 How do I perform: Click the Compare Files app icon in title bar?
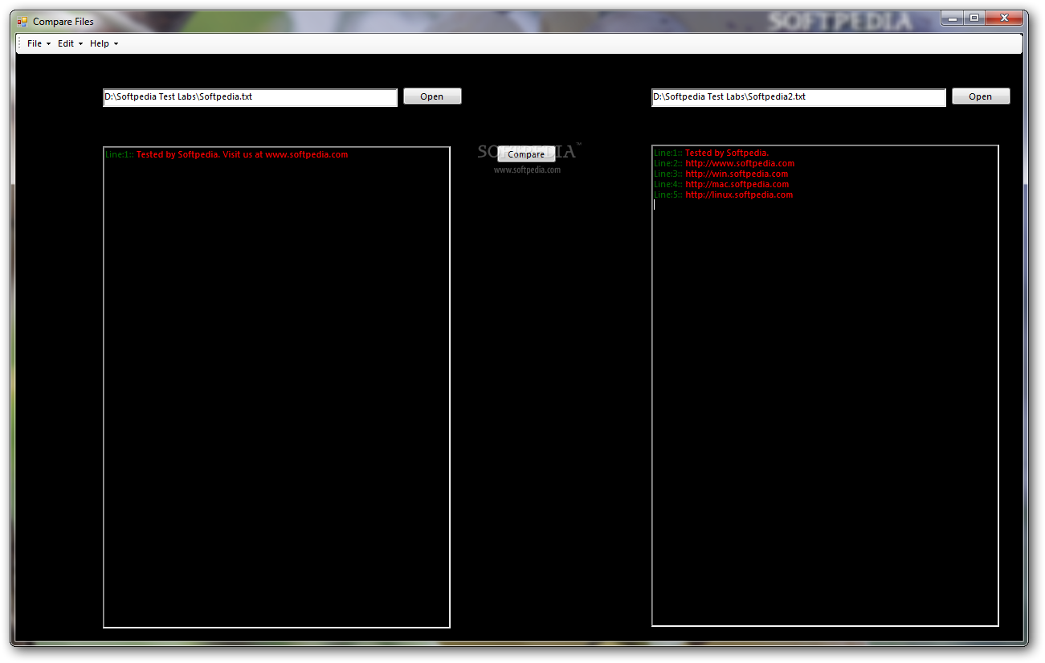[22, 22]
